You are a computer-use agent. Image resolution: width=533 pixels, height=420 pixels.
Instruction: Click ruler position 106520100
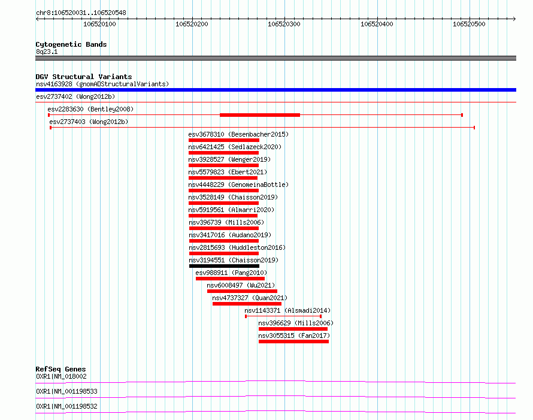click(x=99, y=24)
